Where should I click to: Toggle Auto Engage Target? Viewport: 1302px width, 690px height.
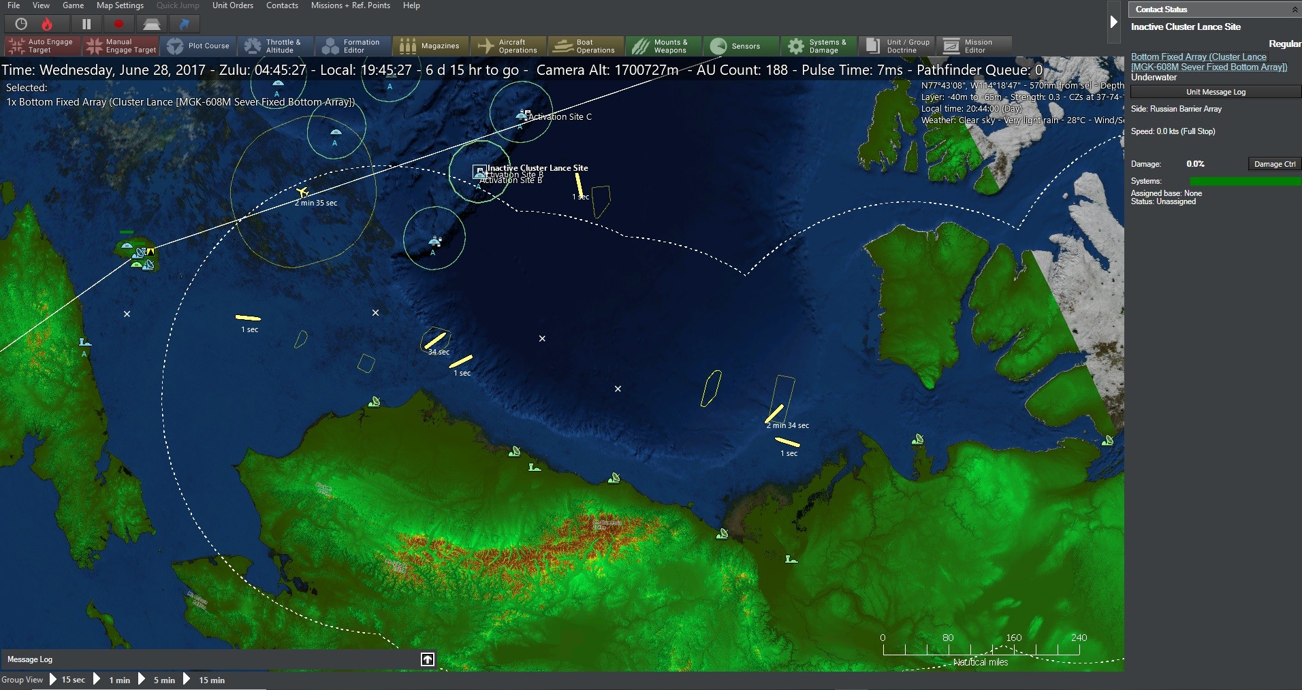pyautogui.click(x=41, y=46)
